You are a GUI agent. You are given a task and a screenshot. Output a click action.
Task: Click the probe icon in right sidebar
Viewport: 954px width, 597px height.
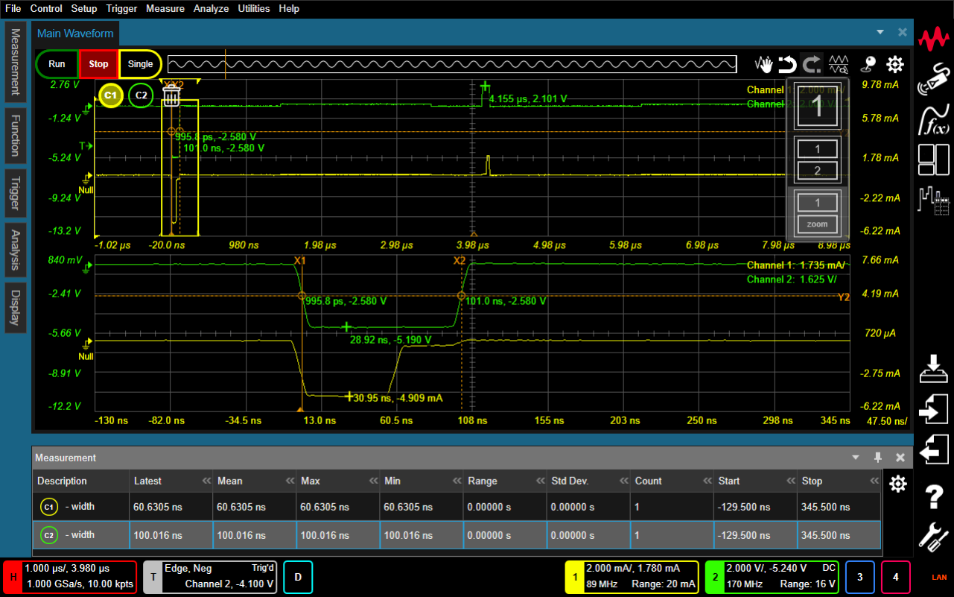(x=934, y=78)
